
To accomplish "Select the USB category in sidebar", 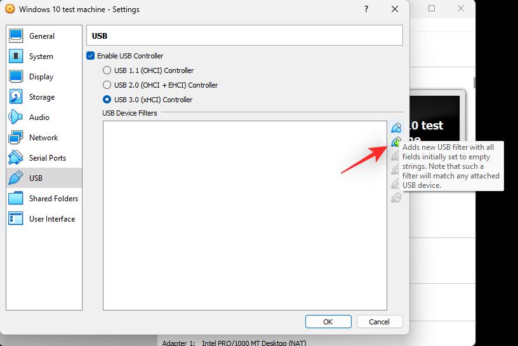I will point(44,178).
